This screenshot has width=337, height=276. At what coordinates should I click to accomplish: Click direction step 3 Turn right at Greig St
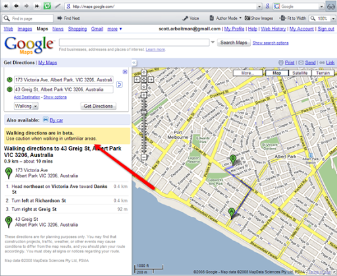click(66, 209)
